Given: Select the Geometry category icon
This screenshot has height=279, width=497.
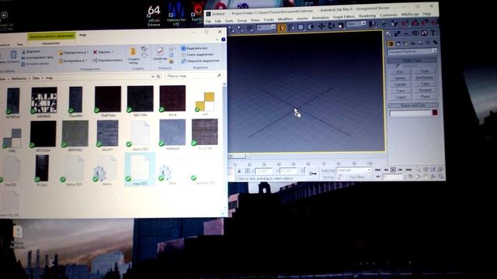Looking at the screenshot, I should pyautogui.click(x=391, y=44).
